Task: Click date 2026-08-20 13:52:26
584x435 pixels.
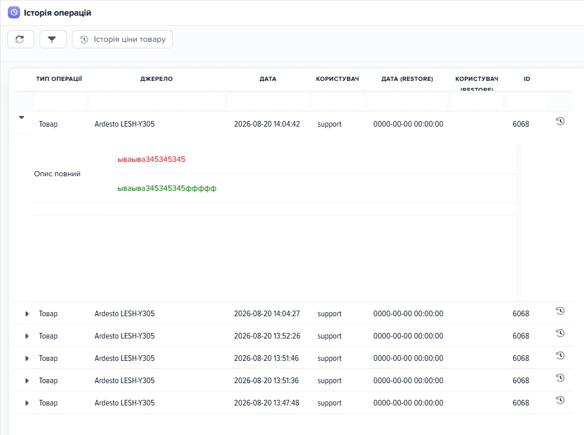Action: (267, 336)
